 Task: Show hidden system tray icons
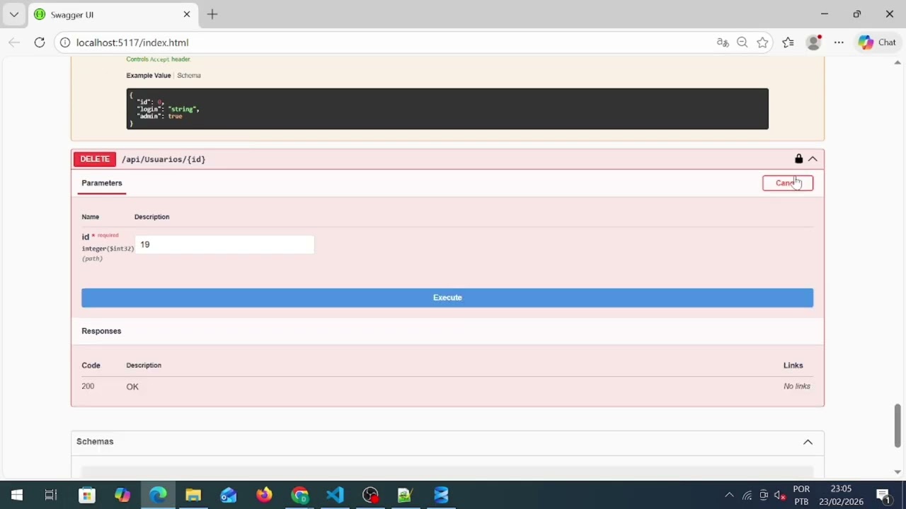click(729, 496)
